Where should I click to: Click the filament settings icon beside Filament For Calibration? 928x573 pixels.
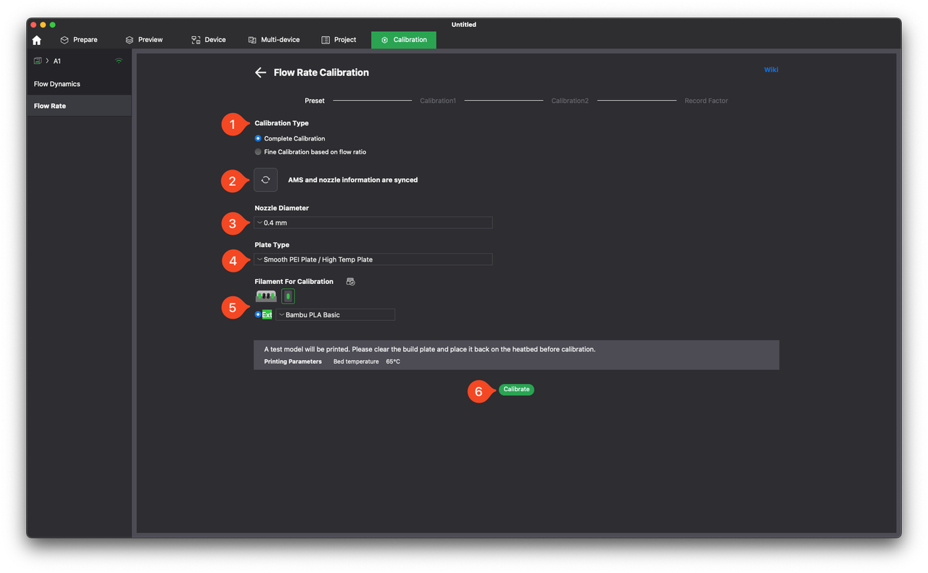351,281
